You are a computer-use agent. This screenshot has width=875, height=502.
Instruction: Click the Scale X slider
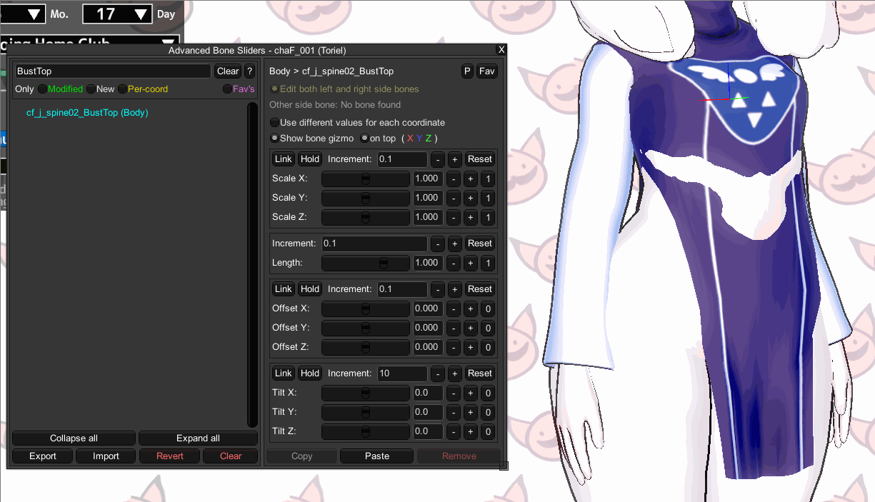366,179
